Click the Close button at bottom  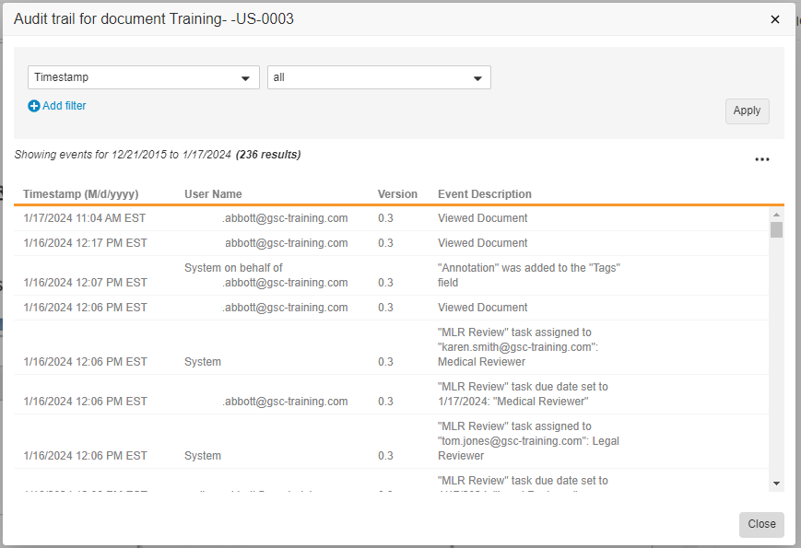[x=760, y=524]
